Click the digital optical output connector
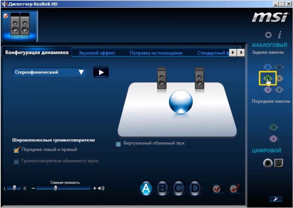 coord(279,163)
